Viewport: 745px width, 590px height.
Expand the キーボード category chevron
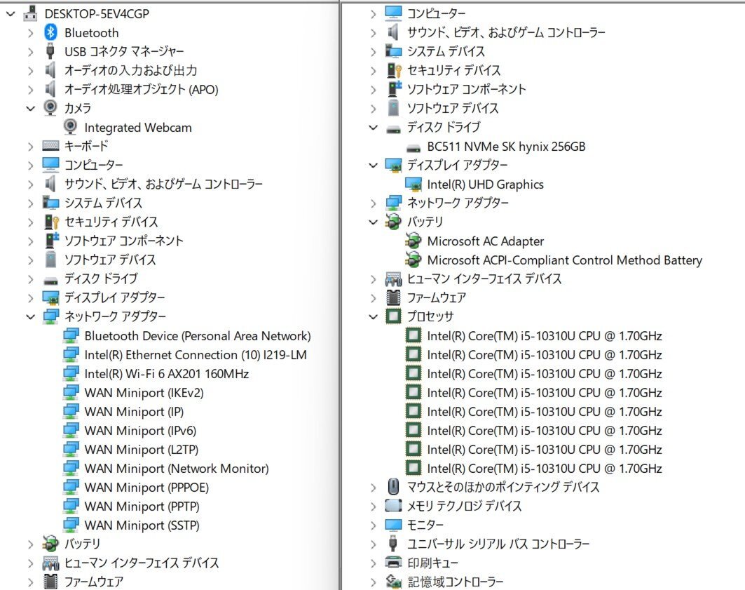[x=30, y=147]
